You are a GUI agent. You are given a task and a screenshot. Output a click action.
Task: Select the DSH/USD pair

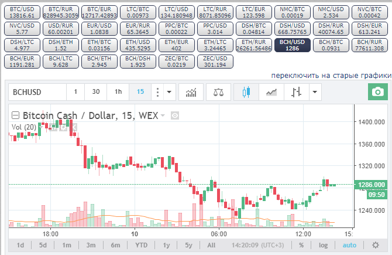(293, 29)
